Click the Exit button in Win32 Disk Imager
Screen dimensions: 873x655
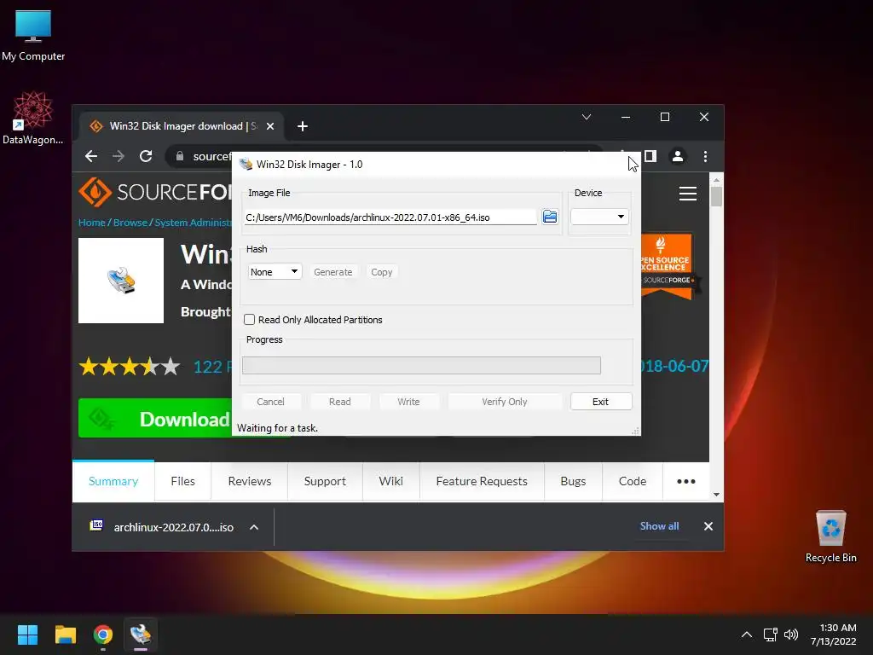coord(601,402)
